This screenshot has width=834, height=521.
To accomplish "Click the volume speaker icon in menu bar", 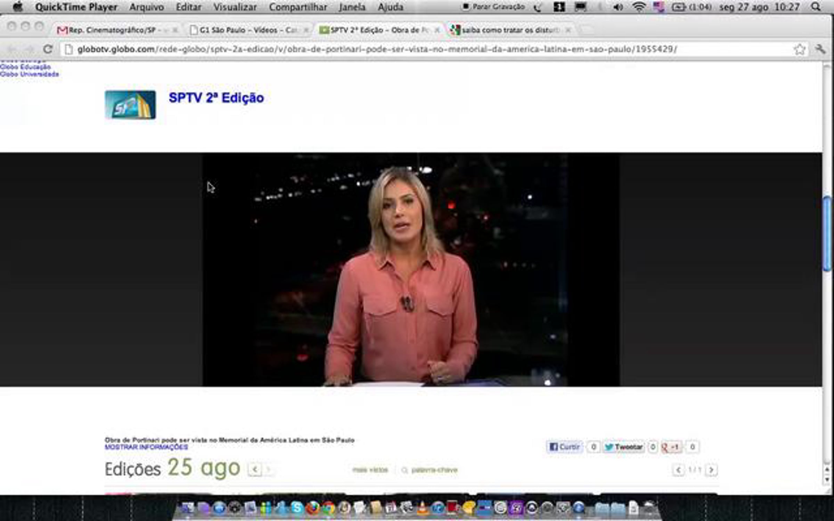I will coord(618,7).
